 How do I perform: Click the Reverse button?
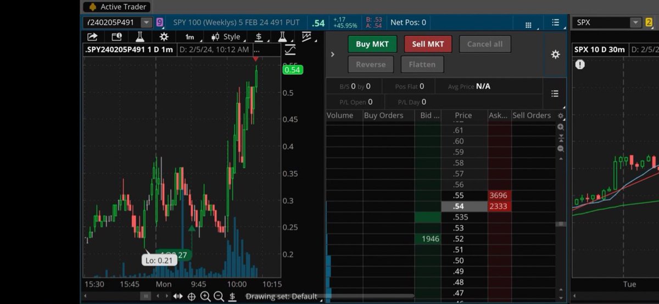tap(371, 64)
